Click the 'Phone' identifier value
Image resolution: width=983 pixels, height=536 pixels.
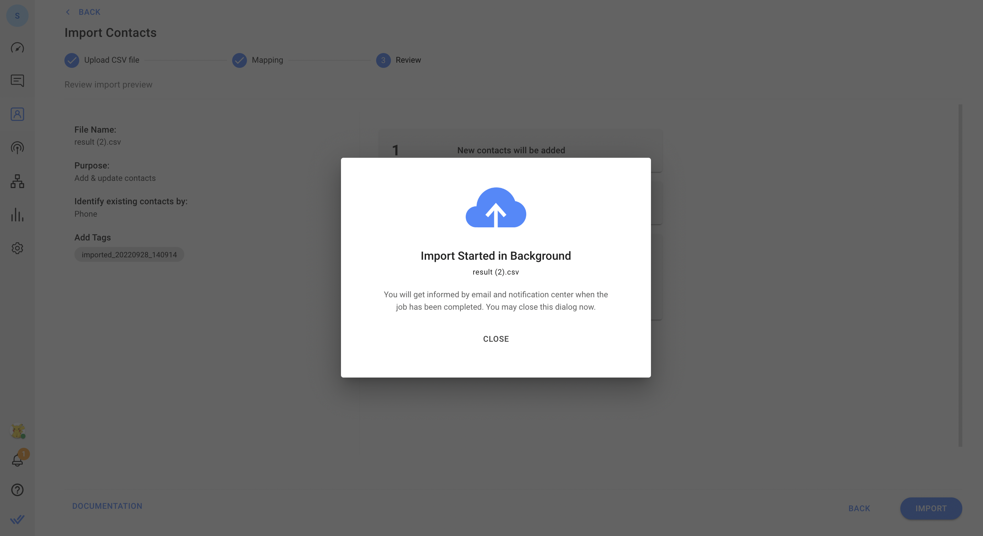coord(86,214)
